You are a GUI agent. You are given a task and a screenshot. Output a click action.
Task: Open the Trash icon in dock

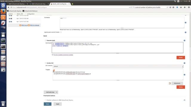click(x=3, y=104)
